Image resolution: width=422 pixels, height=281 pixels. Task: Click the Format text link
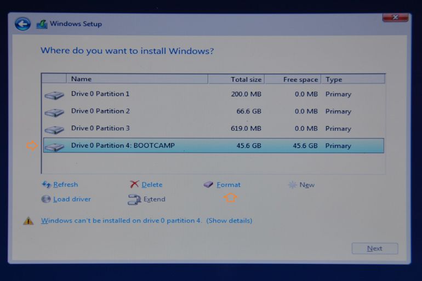[229, 185]
